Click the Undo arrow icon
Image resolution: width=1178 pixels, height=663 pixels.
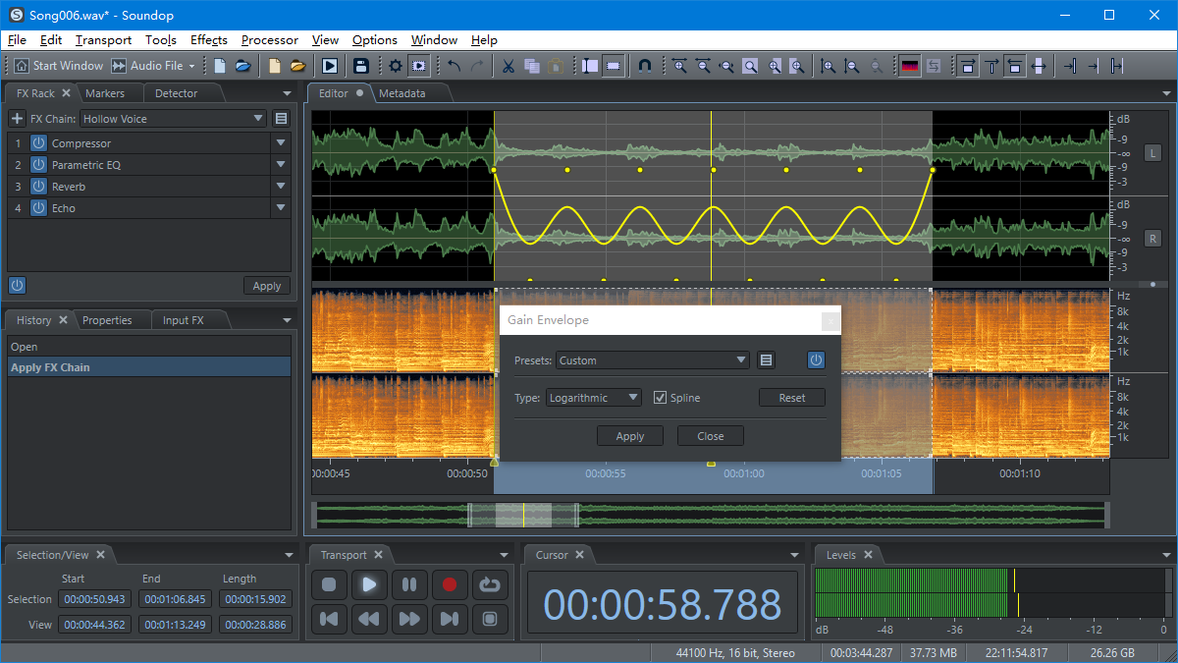click(x=452, y=65)
